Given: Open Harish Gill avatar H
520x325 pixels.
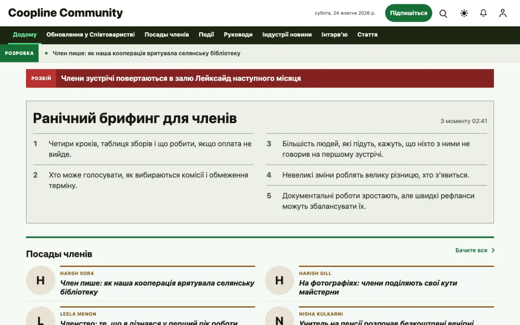Looking at the screenshot, I should pos(279,280).
